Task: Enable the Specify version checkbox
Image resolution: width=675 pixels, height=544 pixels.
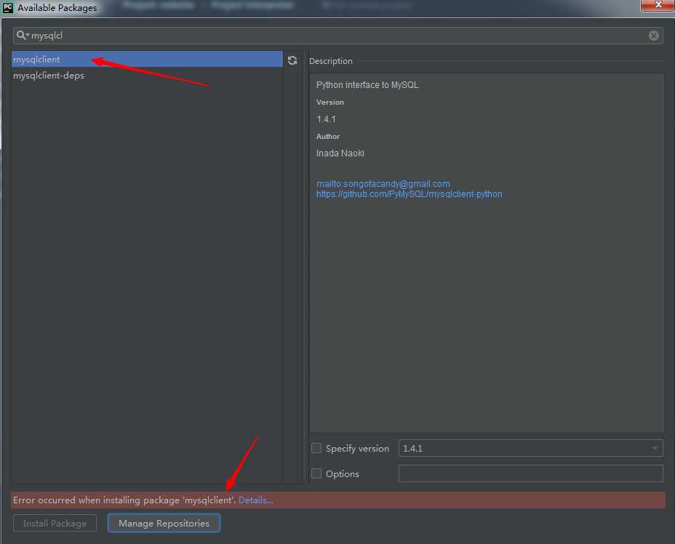Action: coord(316,449)
